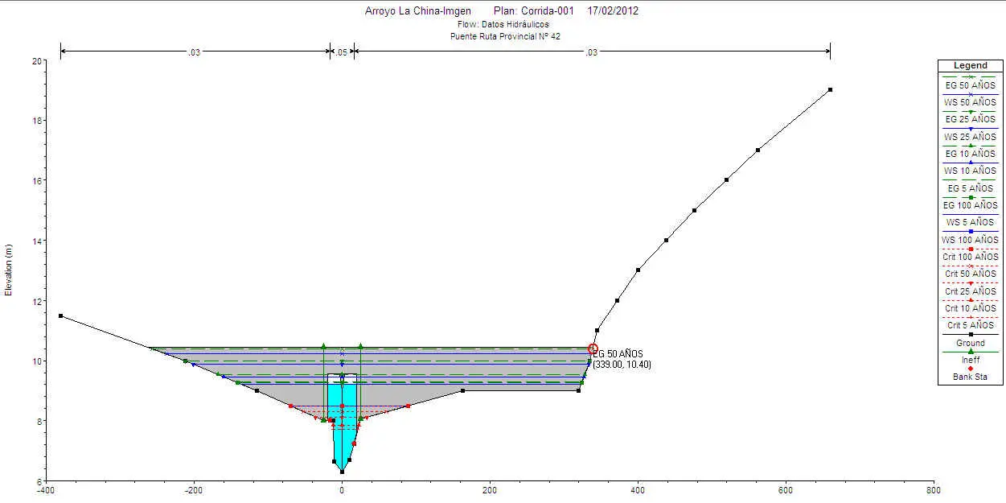Select the 'Flow: Datos Hidráulicos' subtitle
Screen dimensions: 1006x503
503,25
